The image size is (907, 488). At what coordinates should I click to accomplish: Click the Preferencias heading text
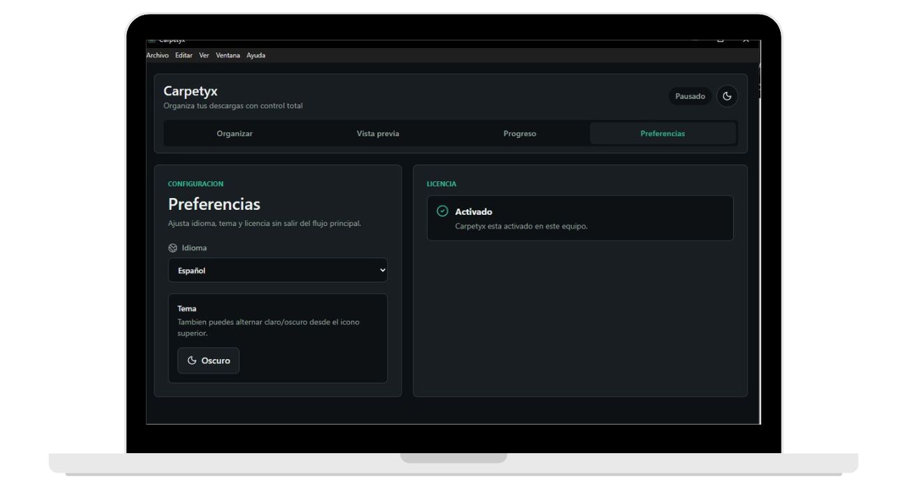(x=214, y=204)
